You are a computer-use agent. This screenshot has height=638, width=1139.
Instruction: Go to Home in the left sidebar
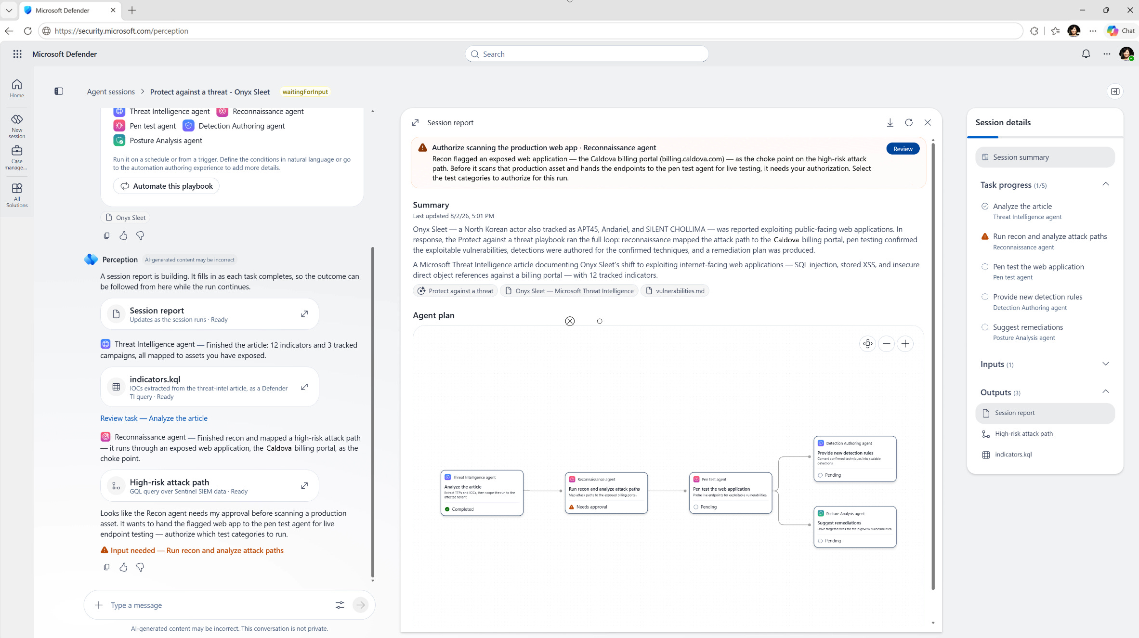coord(17,89)
